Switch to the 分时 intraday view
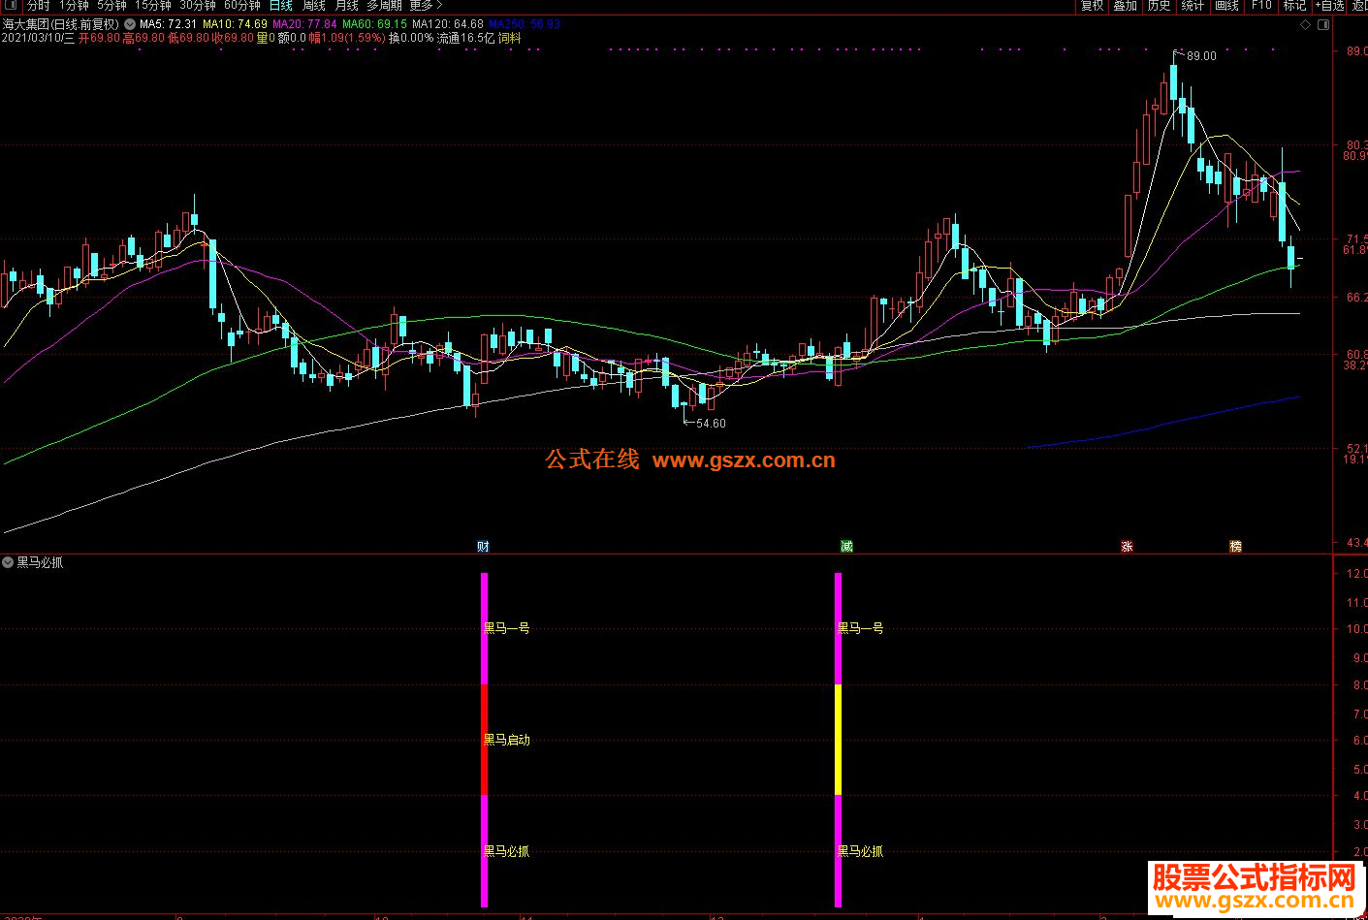 pyautogui.click(x=38, y=6)
